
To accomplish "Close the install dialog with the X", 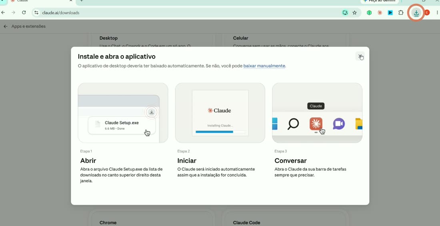I will click(360, 56).
